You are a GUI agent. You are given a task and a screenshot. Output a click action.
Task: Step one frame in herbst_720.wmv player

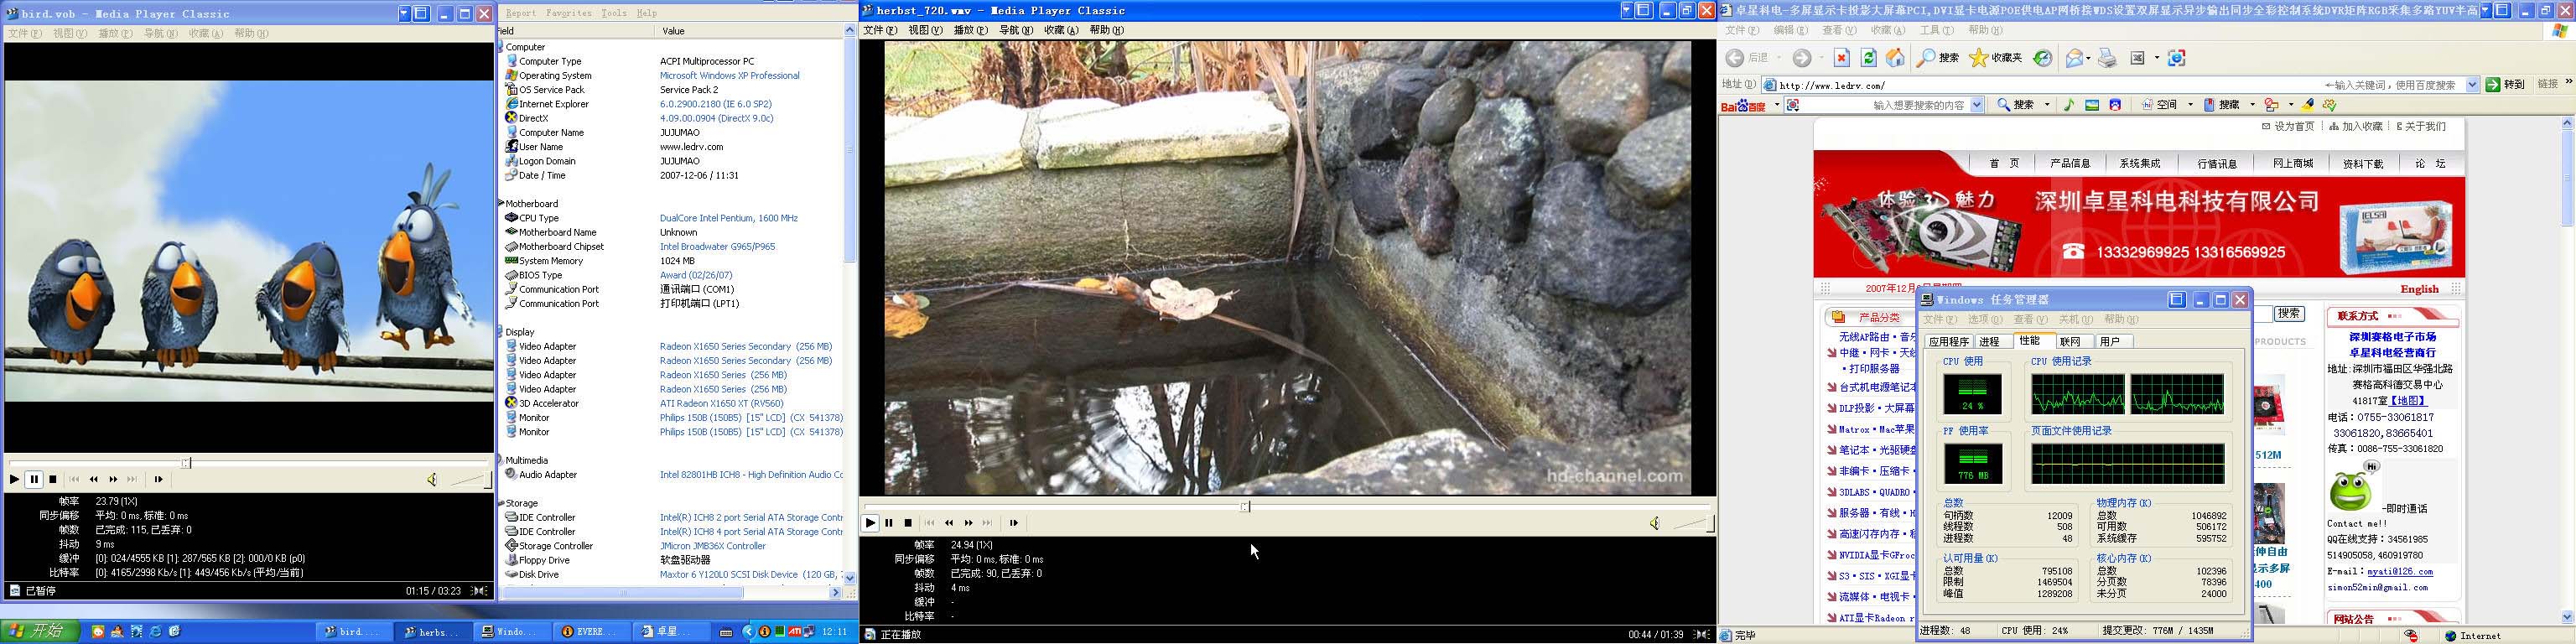(1013, 523)
